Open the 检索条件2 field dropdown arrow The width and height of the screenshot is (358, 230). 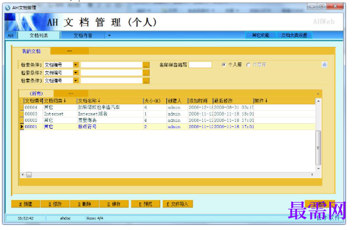coord(76,72)
